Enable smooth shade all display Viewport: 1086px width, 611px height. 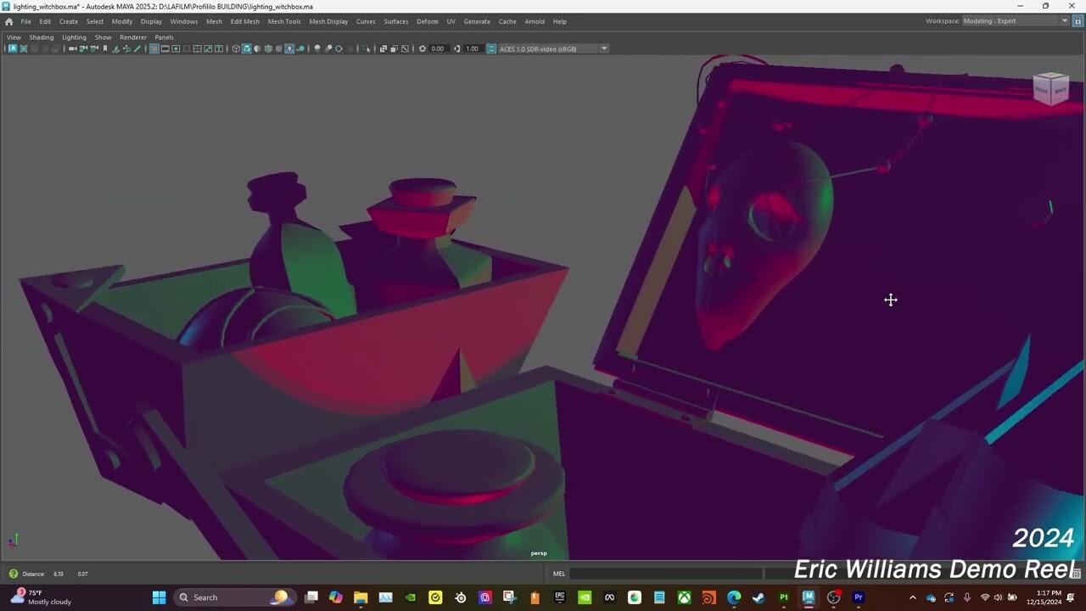click(x=247, y=48)
